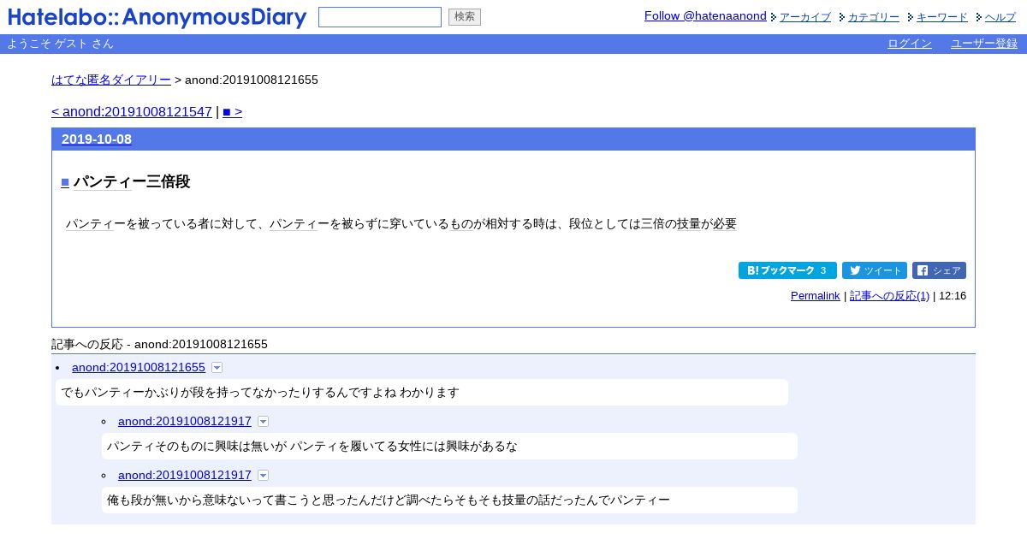Expand dropdown next to anond:20191008121655
This screenshot has width=1027, height=539.
click(217, 367)
